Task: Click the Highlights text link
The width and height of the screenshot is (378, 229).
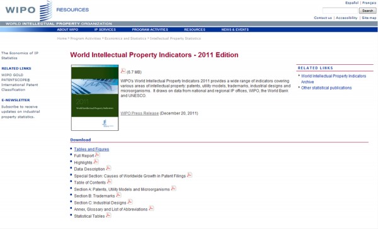Action: coord(83,162)
